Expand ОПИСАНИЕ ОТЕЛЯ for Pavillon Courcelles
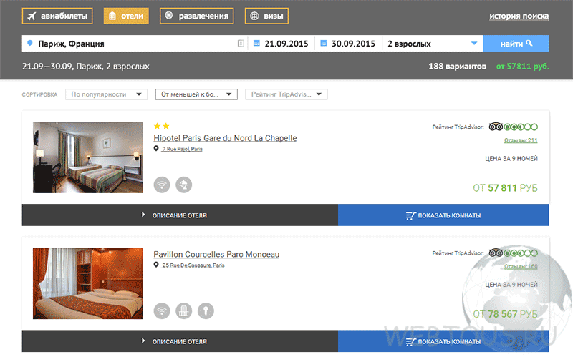The image size is (573, 357). (180, 341)
